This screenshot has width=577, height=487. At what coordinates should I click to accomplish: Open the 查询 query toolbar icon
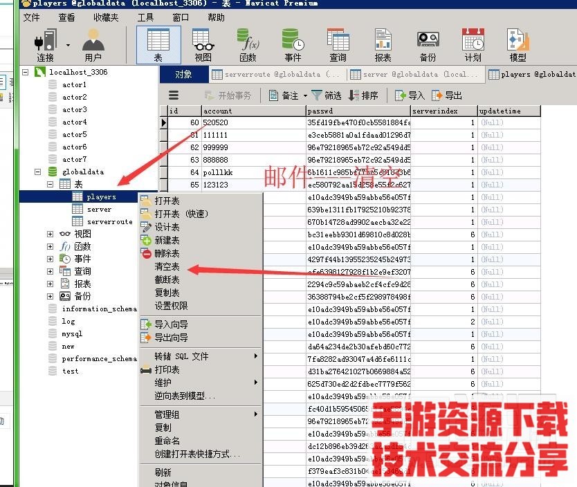tap(338, 45)
